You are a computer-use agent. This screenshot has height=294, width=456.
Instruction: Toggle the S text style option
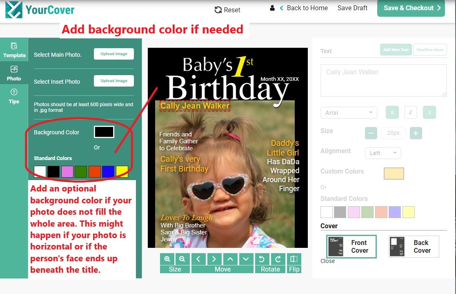click(x=429, y=112)
